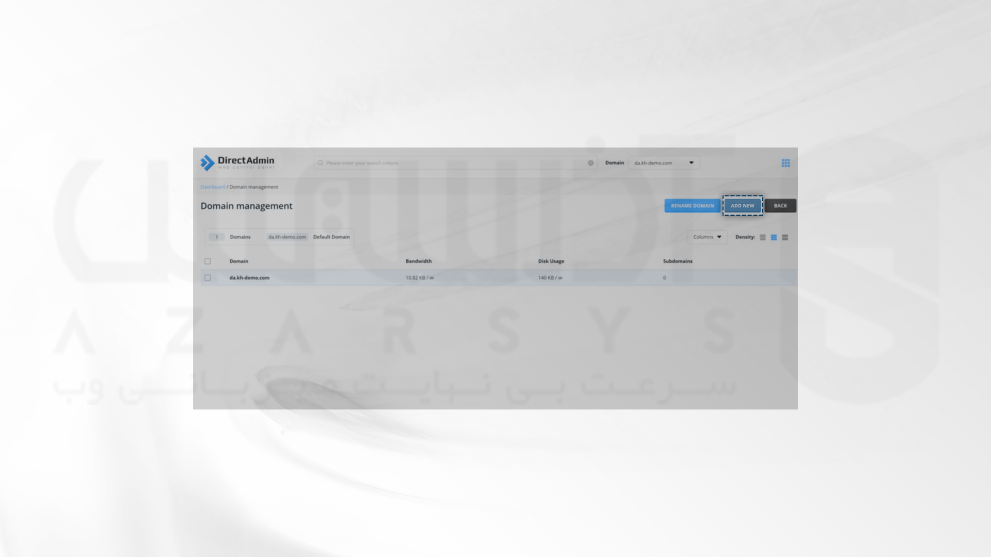Click the RENAME DOMAIN button

692,205
